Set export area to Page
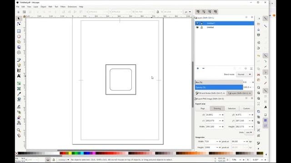This screenshot has width=291, height=163. (x=203, y=109)
